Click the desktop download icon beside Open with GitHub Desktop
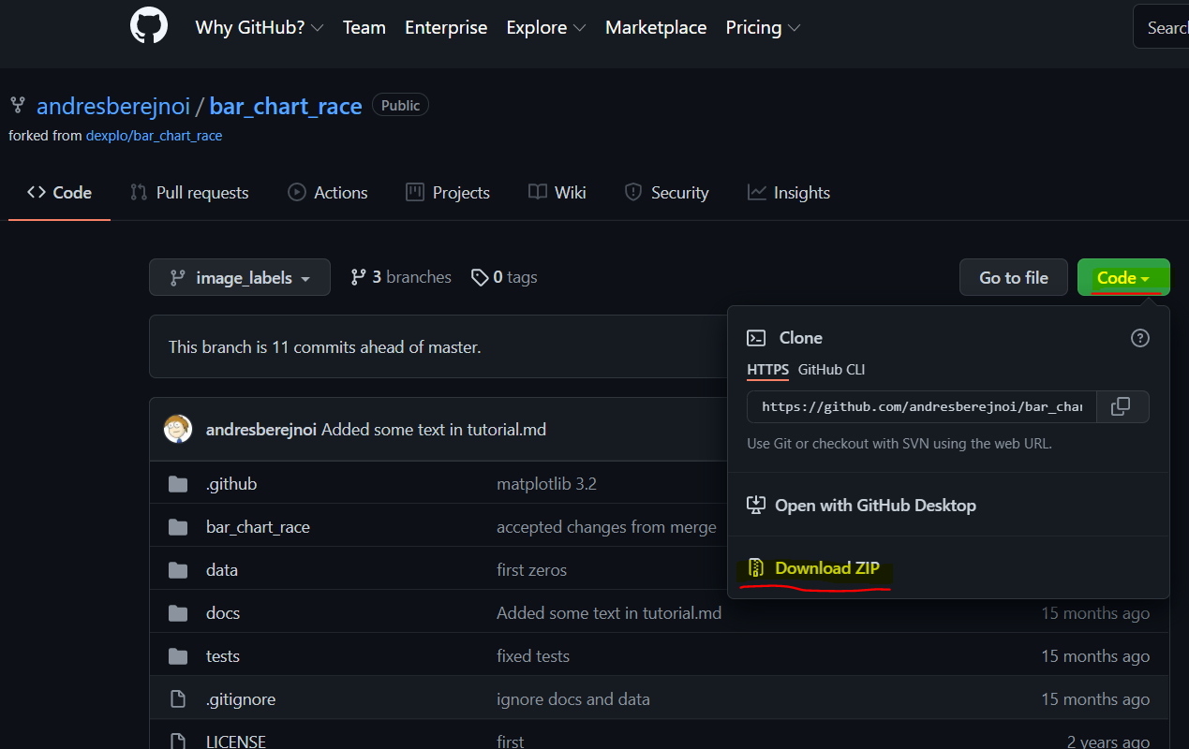 click(x=756, y=506)
